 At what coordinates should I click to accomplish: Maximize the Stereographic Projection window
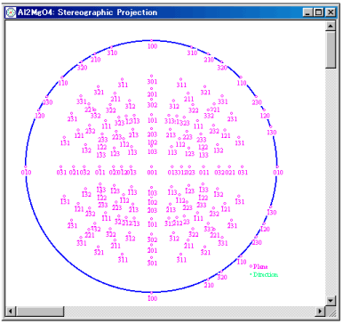318,12
